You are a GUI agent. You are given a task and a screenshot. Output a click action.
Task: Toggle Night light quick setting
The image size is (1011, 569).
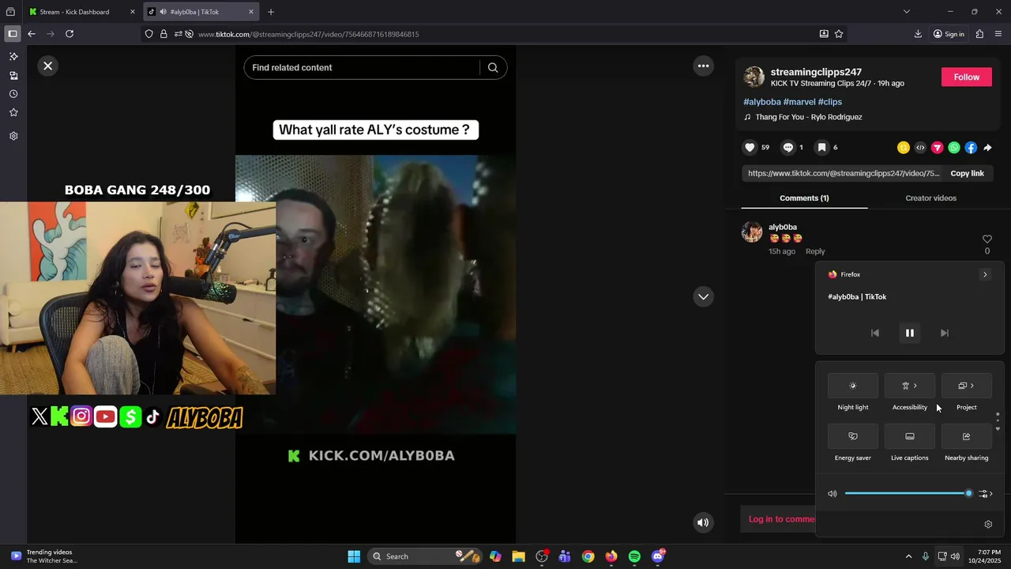click(x=853, y=386)
